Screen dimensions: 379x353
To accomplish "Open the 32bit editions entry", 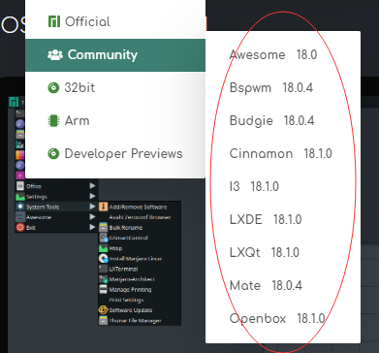I will (x=115, y=87).
